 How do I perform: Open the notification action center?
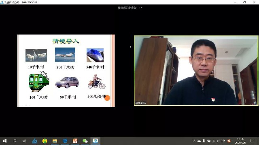click(252, 141)
